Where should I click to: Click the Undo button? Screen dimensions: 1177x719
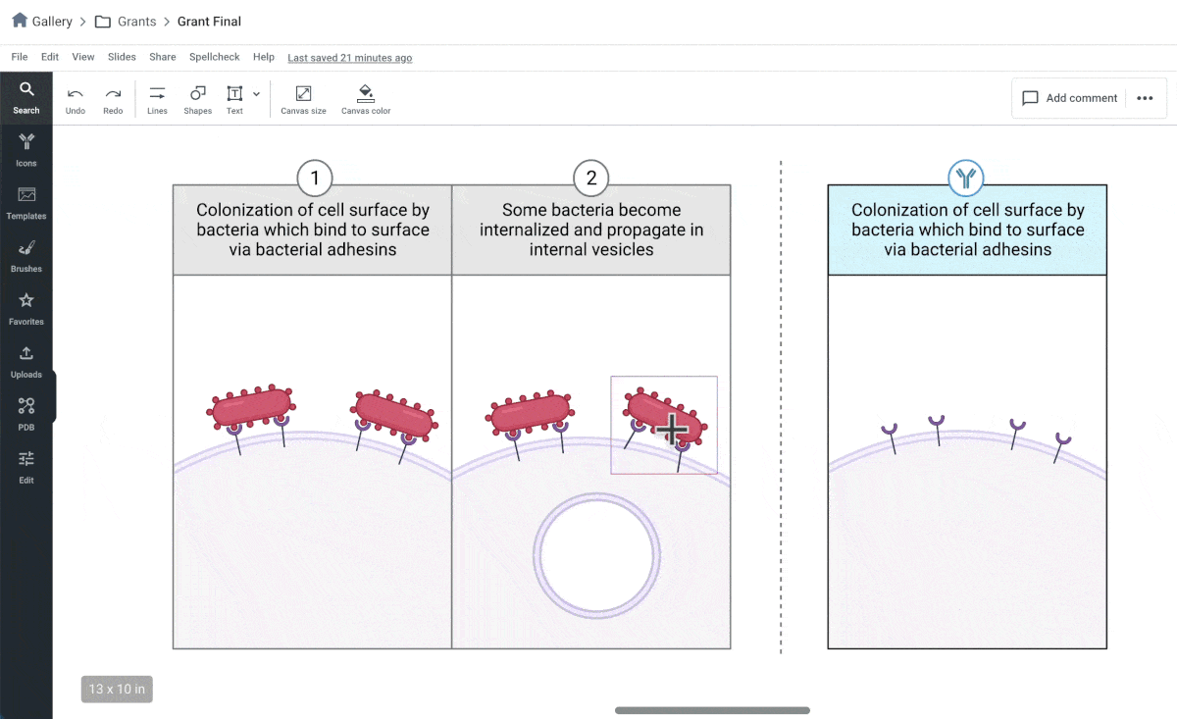(x=76, y=99)
